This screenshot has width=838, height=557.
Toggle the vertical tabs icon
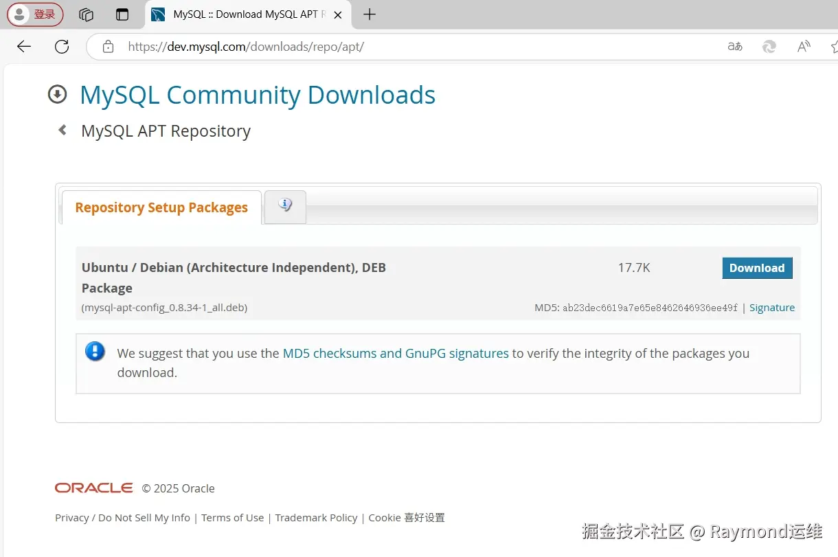tap(122, 14)
